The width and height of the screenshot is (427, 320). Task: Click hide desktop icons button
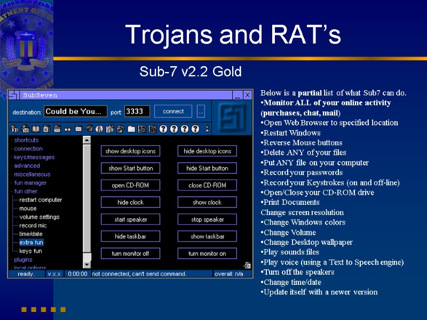[207, 151]
